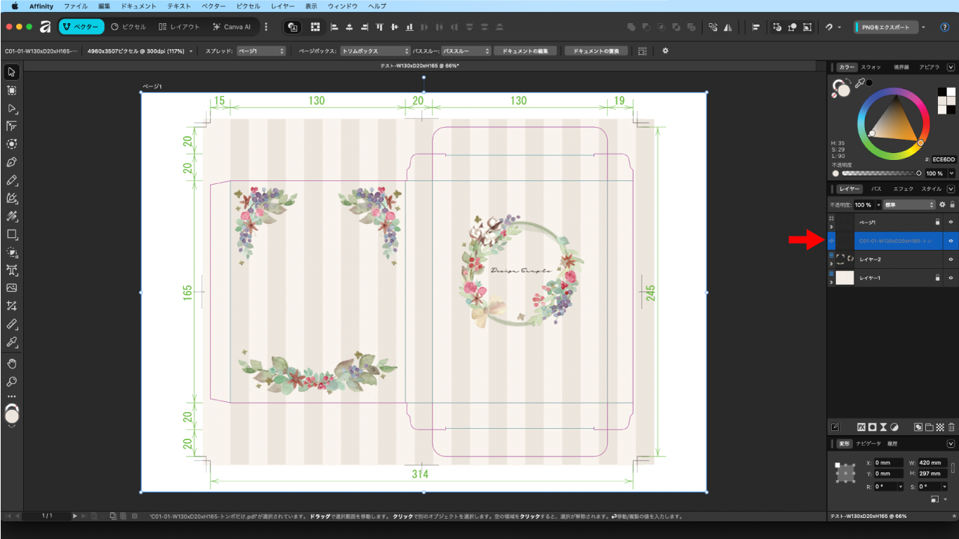The height and width of the screenshot is (539, 959).
Task: Open the レイヤー menu
Action: point(283,6)
